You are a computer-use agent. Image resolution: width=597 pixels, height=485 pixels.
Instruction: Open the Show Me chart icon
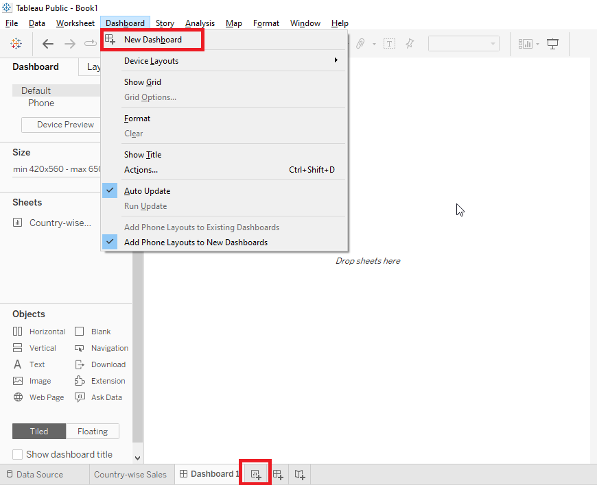point(525,44)
